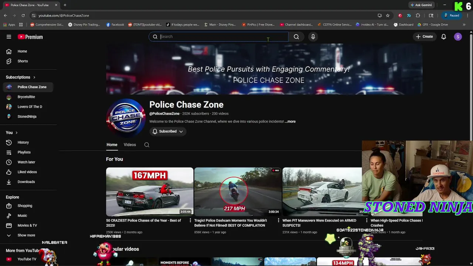Open Shopping under Explore
Viewport: 473px width, 266px height.
28,206
